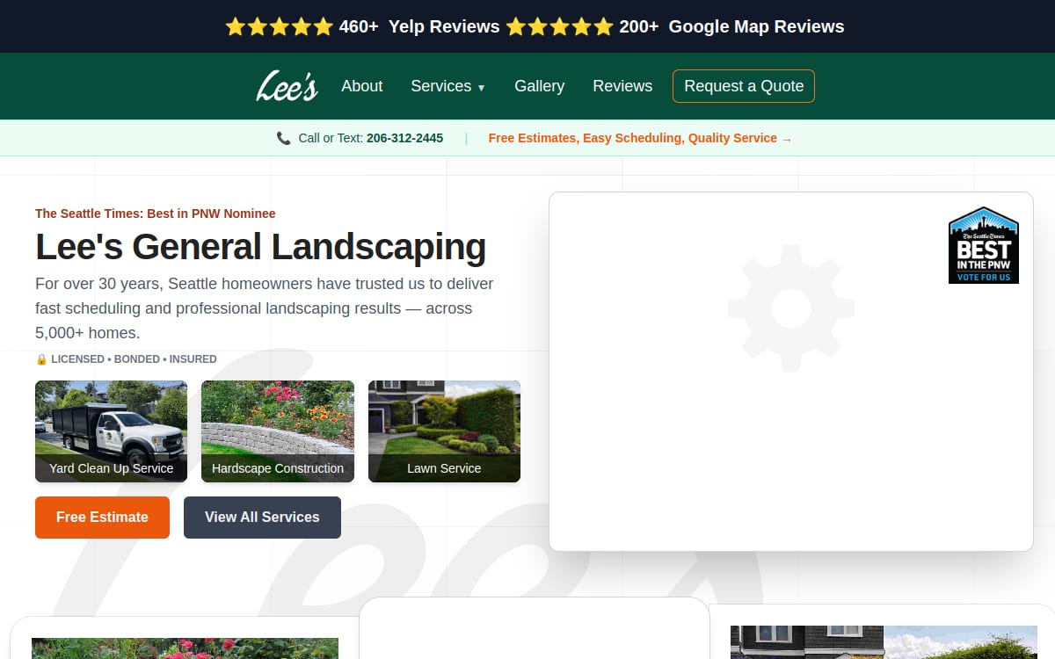Click the gear placeholder icon in card
This screenshot has height=659, width=1055.
pyautogui.click(x=791, y=308)
